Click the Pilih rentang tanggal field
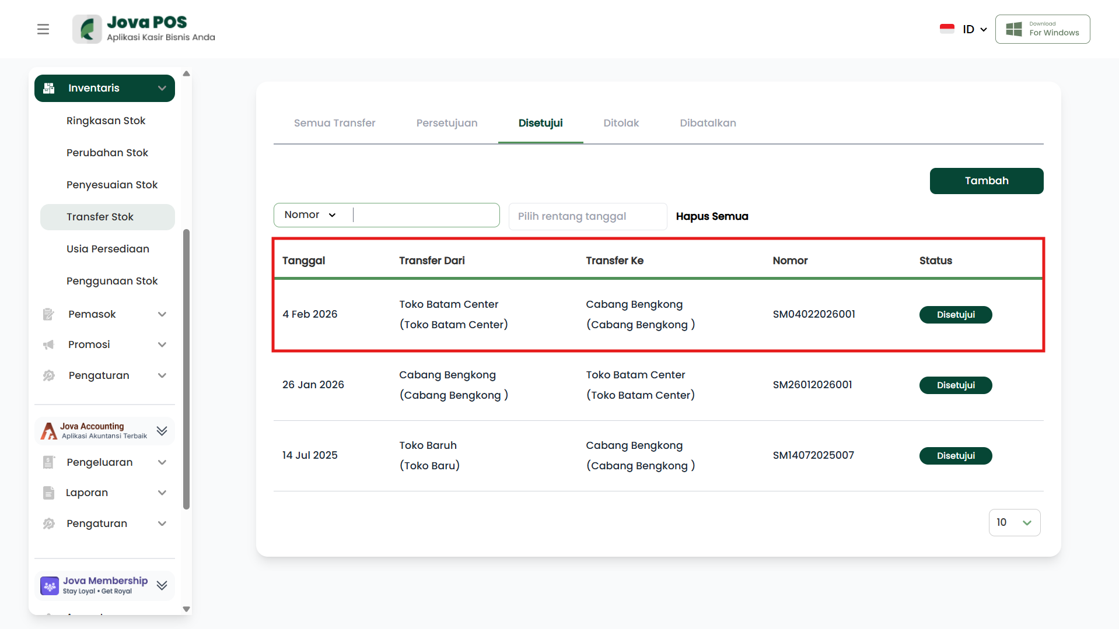Image resolution: width=1119 pixels, height=629 pixels. 588,216
